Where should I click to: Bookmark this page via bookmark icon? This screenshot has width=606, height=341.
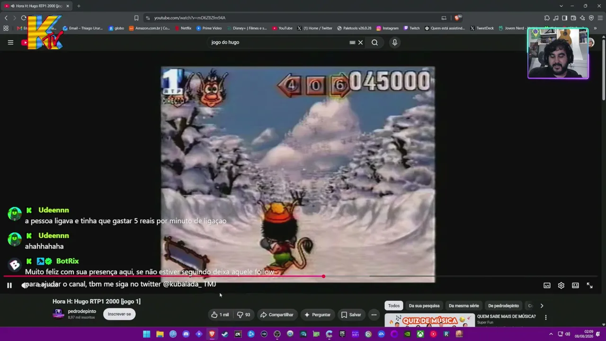(136, 18)
